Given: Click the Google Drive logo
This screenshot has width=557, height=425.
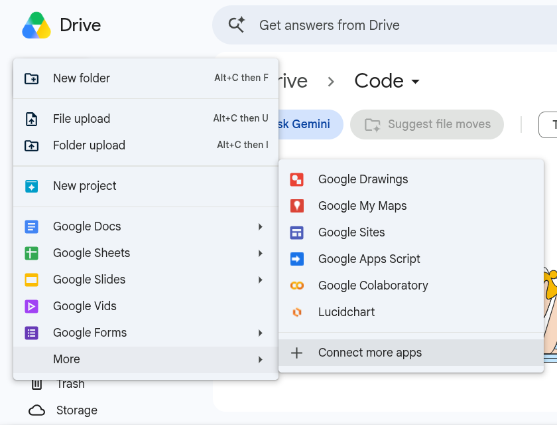Looking at the screenshot, I should pyautogui.click(x=36, y=25).
